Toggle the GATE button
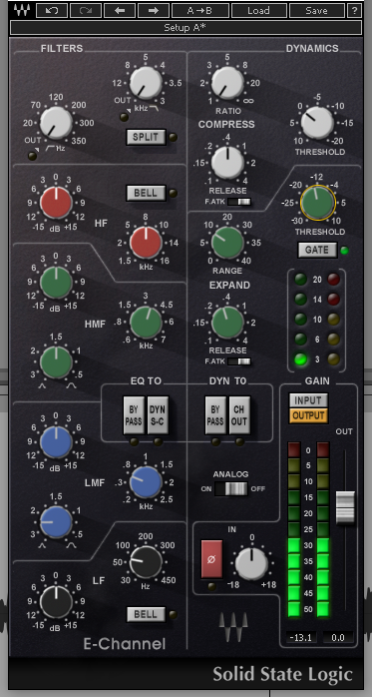The width and height of the screenshot is (372, 697). (317, 250)
